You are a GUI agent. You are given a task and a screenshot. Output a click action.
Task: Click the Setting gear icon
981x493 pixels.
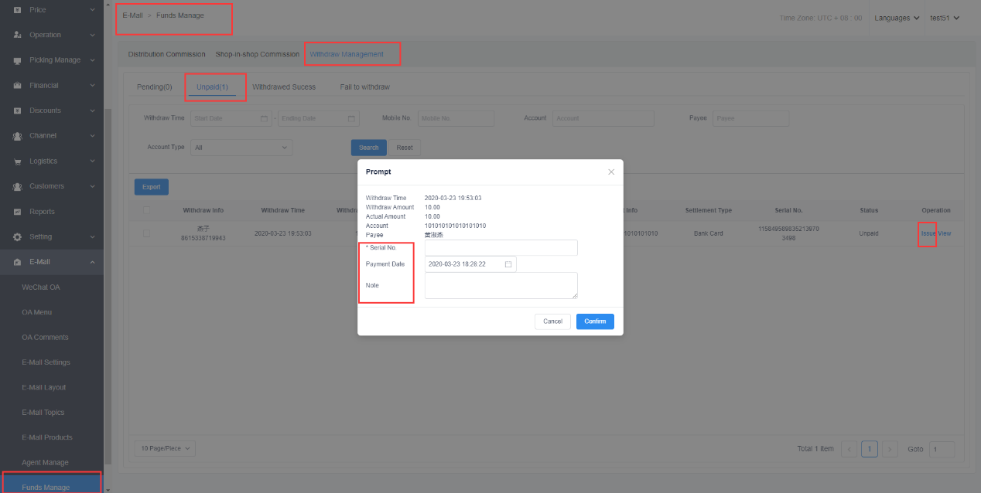[17, 237]
